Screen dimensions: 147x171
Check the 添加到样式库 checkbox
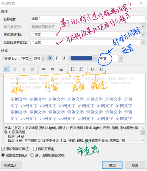coord(3,149)
